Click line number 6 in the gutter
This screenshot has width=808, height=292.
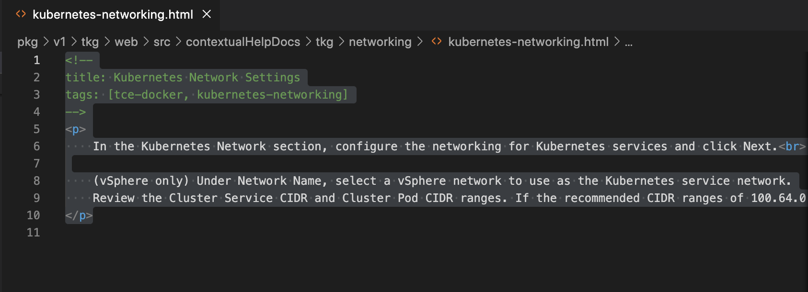(36, 146)
